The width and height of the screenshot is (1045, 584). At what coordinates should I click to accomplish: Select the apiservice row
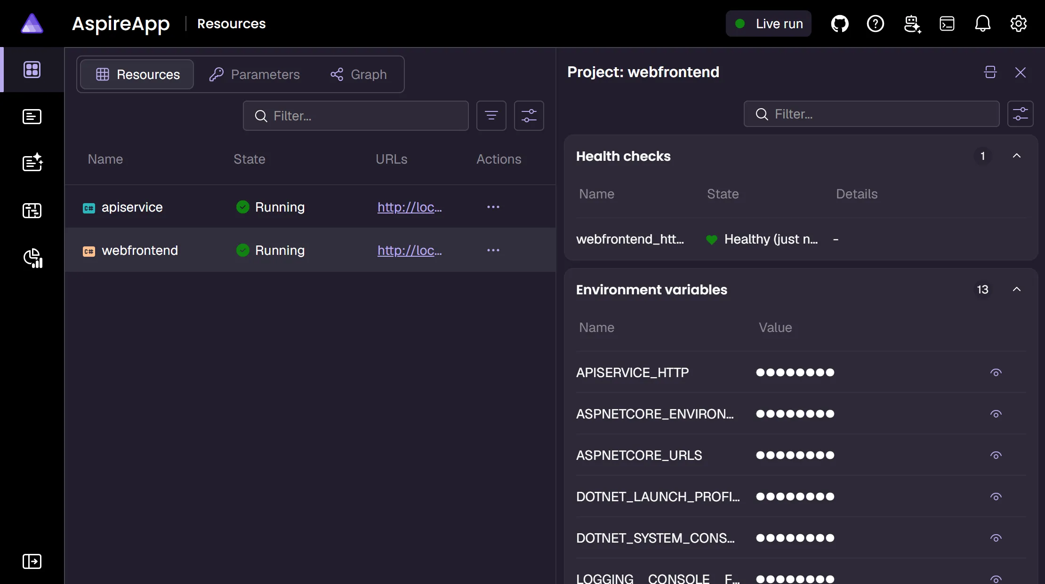310,207
